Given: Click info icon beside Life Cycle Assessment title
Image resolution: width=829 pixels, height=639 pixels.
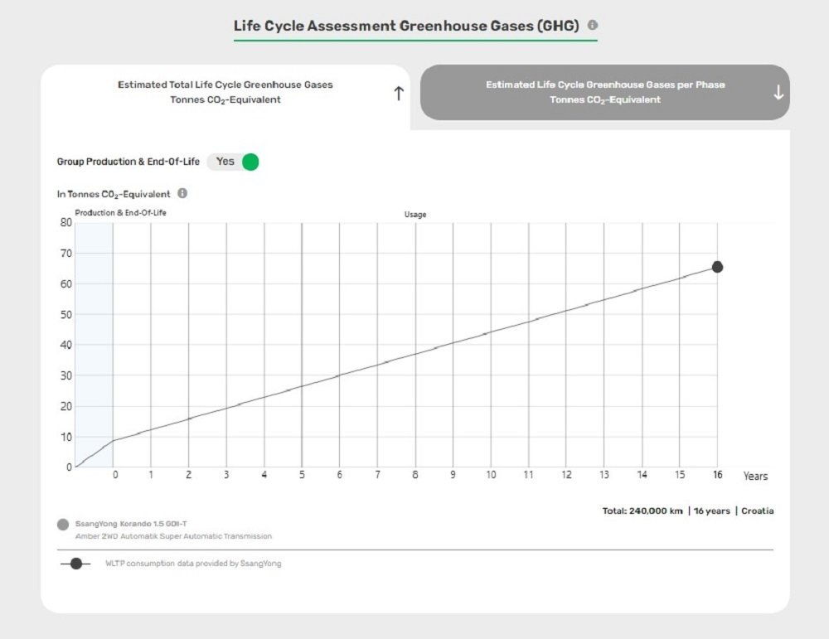Looking at the screenshot, I should (x=593, y=25).
